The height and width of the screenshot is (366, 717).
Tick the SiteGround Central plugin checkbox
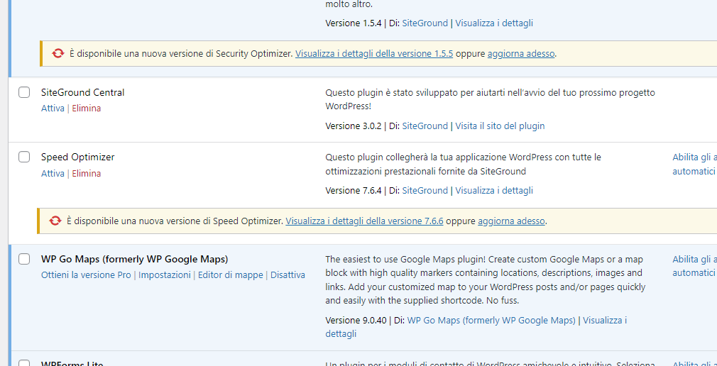24,92
